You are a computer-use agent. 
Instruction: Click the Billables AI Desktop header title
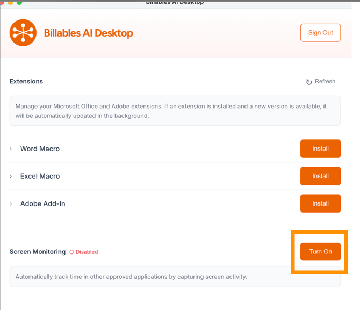[88, 33]
